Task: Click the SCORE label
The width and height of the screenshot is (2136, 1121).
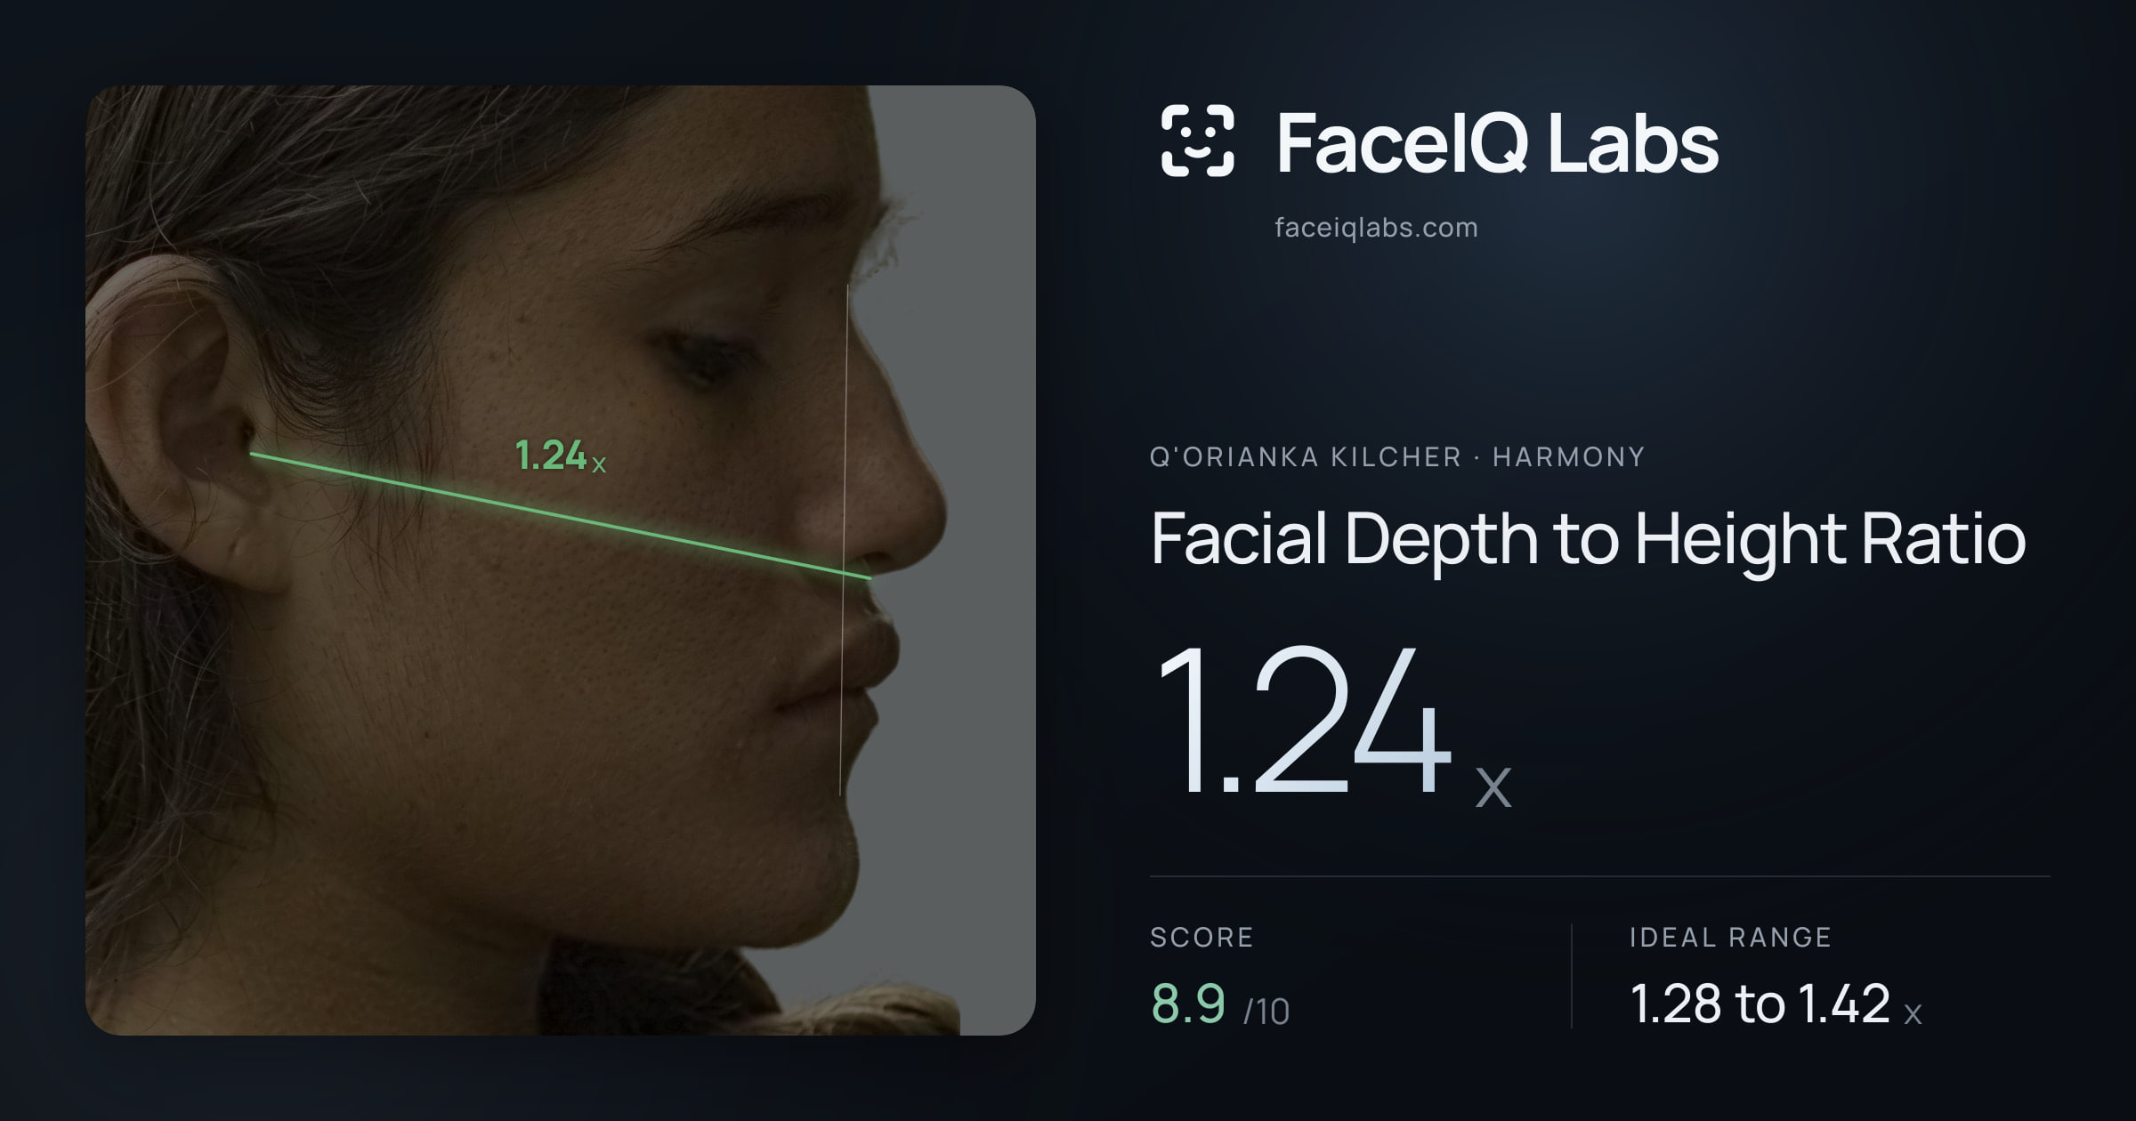Action: pos(1201,937)
